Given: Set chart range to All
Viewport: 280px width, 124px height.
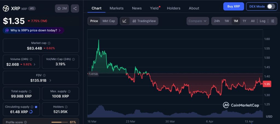Looking at the screenshot, I should 253,21.
